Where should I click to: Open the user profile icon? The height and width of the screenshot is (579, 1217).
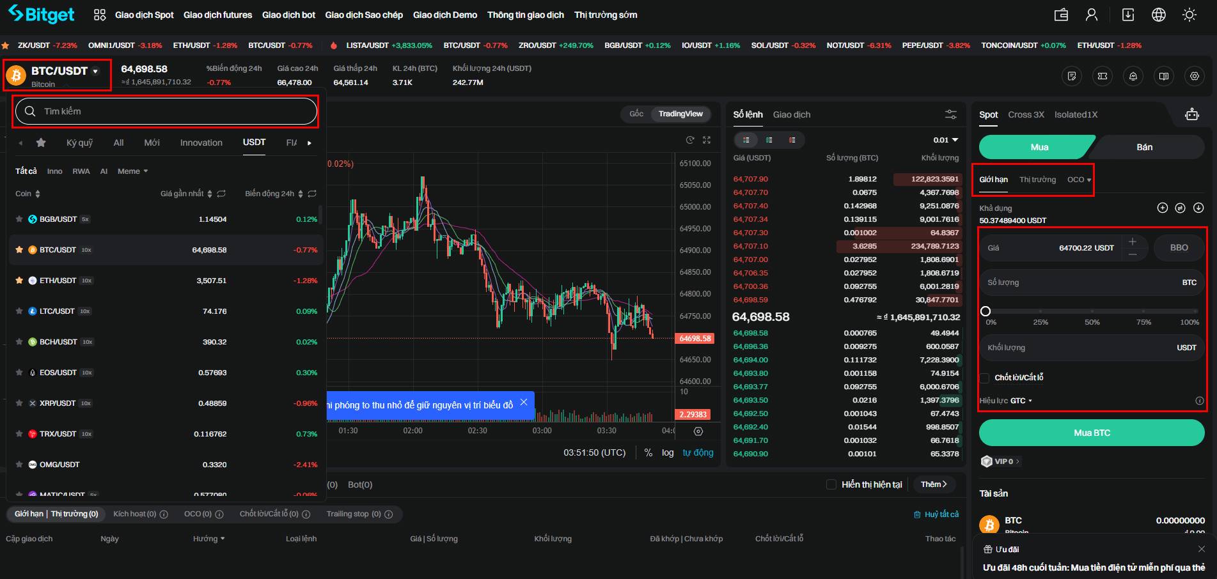[1092, 15]
